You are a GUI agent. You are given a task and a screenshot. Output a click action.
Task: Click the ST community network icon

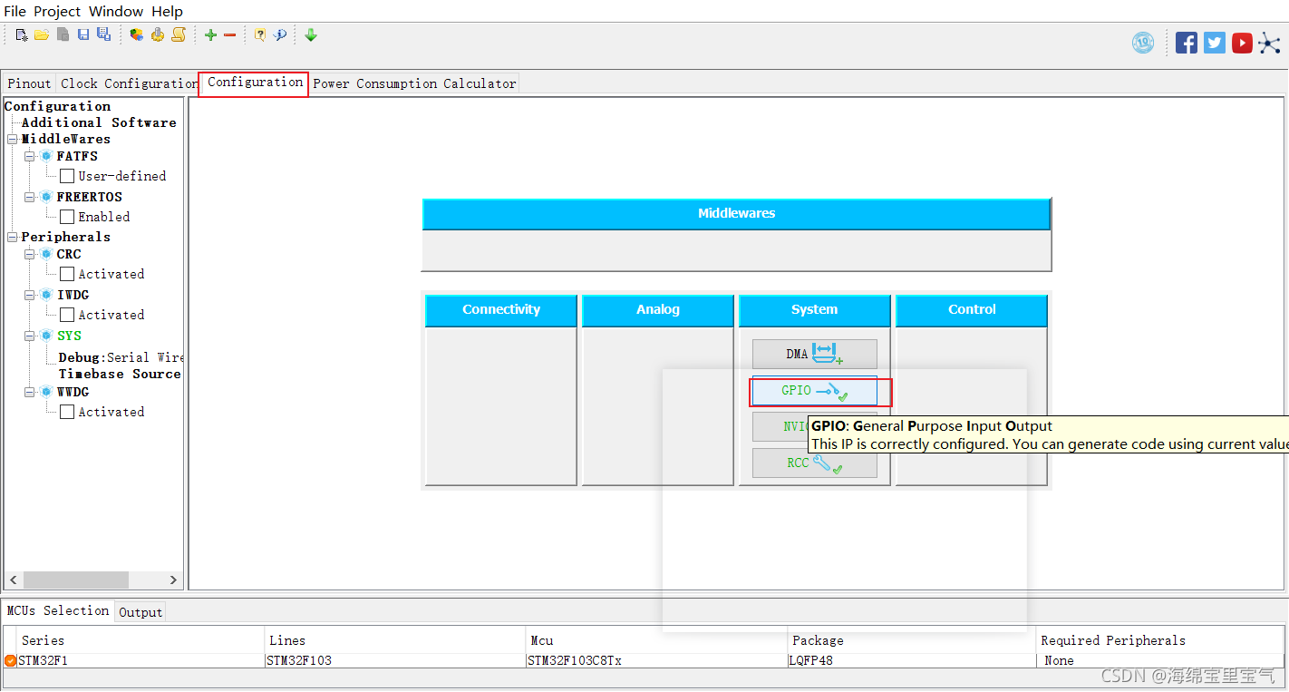(1270, 43)
